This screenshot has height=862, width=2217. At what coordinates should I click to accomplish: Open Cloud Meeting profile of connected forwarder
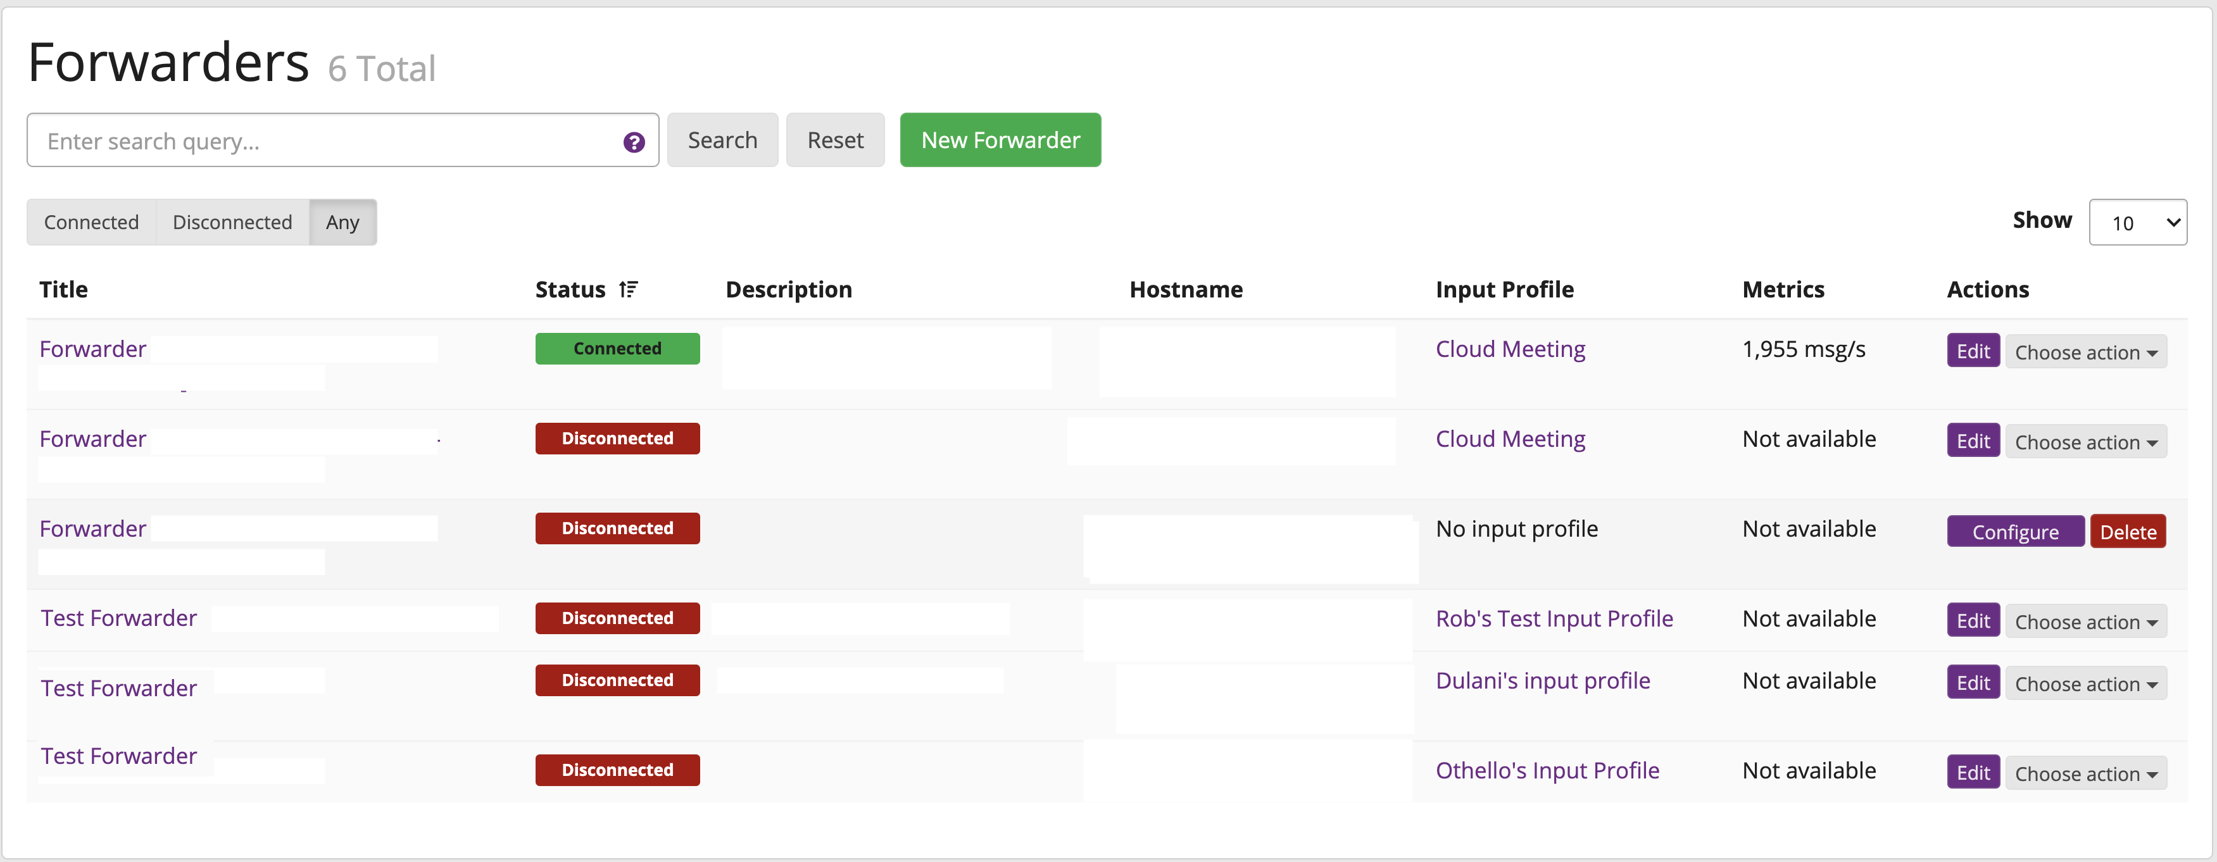click(x=1510, y=349)
